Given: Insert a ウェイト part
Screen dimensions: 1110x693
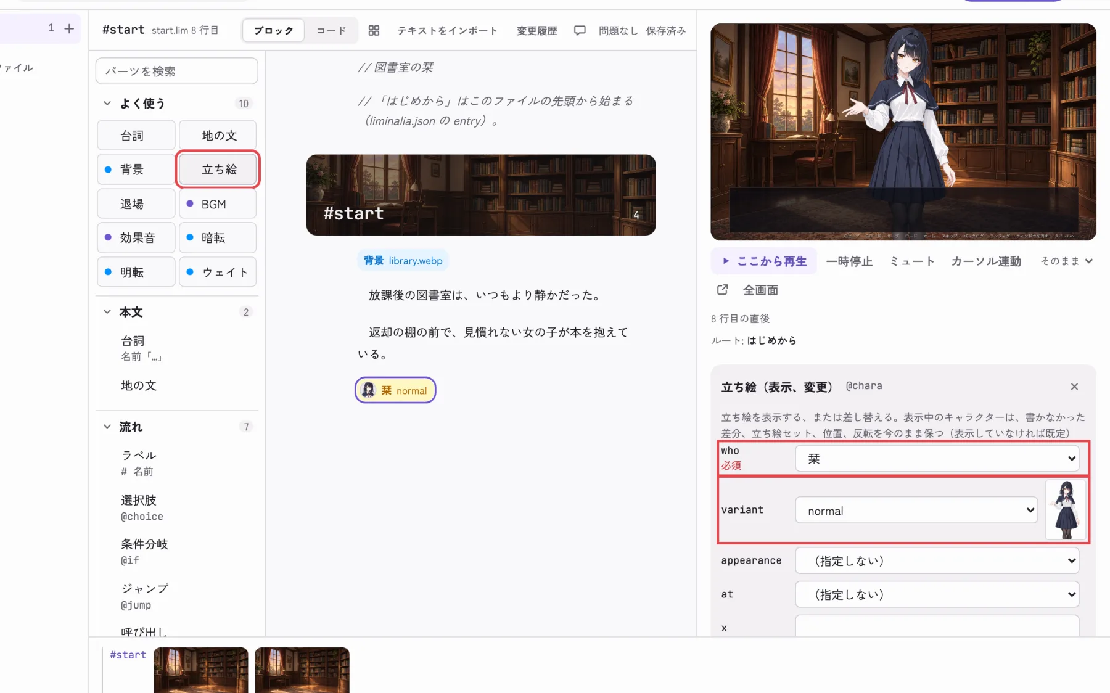Looking at the screenshot, I should coord(218,272).
